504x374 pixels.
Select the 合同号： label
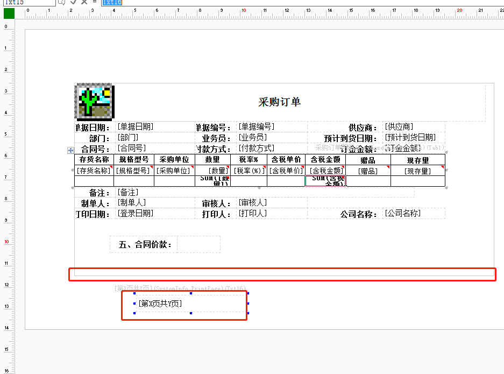[x=95, y=149]
